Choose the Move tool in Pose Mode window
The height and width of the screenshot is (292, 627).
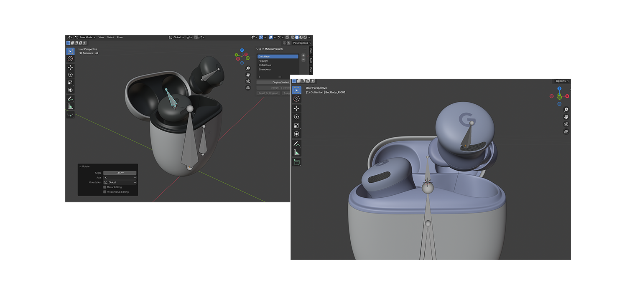coord(70,67)
